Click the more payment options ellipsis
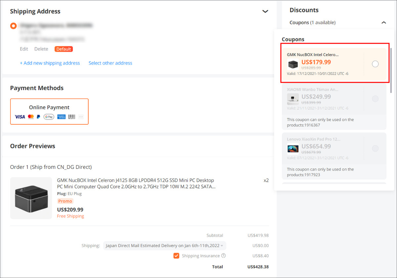 pyautogui.click(x=81, y=117)
